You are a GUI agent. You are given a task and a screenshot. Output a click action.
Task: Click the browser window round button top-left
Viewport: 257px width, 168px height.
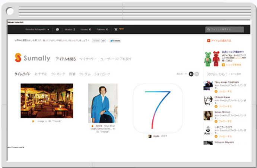pyautogui.click(x=10, y=11)
